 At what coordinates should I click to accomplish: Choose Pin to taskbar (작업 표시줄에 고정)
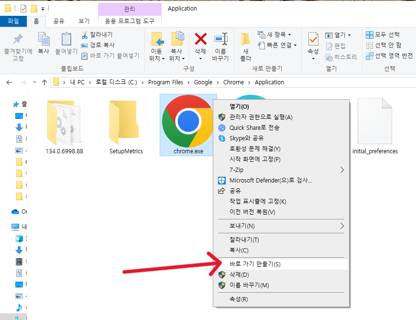click(281, 202)
